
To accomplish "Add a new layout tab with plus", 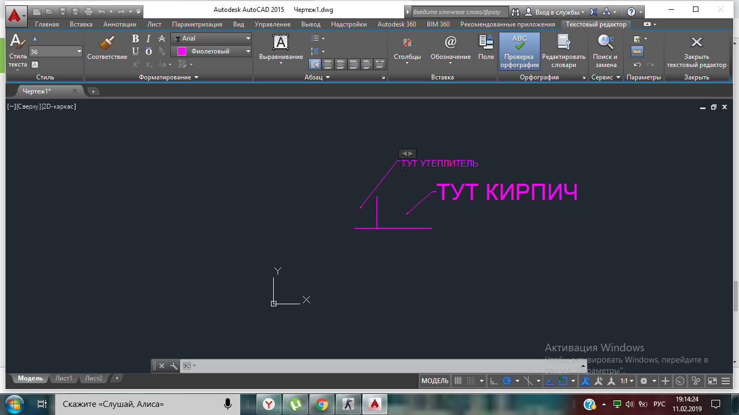I will [x=117, y=378].
